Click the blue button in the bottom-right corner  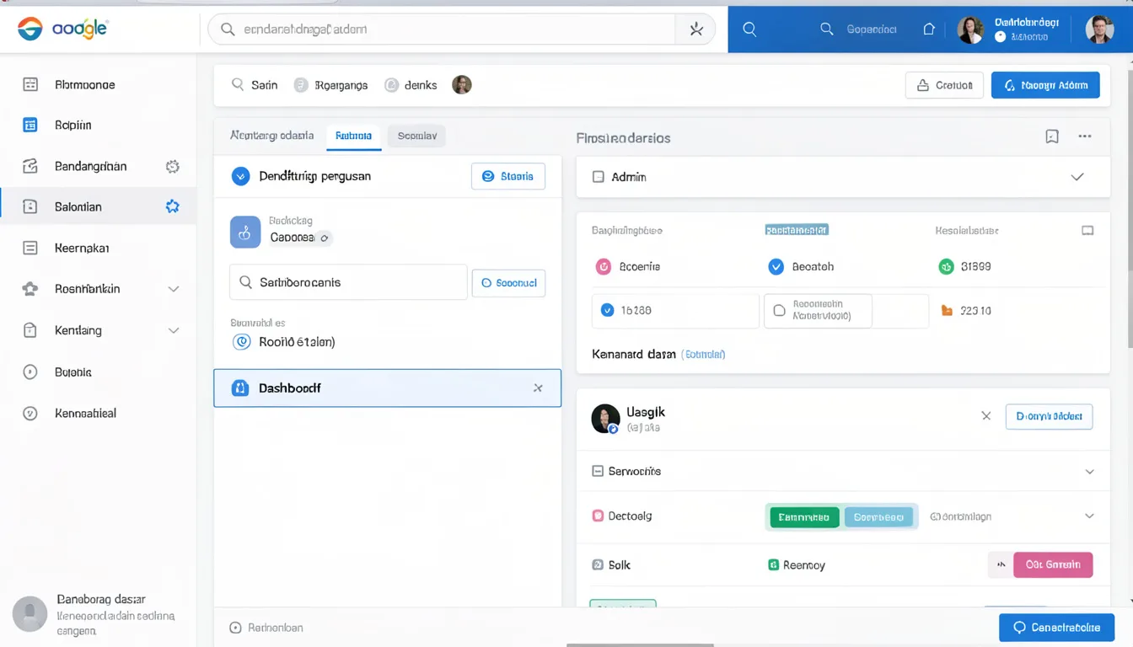[1056, 628]
